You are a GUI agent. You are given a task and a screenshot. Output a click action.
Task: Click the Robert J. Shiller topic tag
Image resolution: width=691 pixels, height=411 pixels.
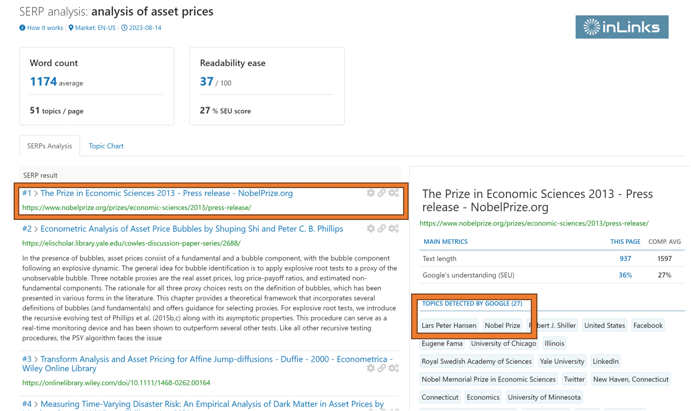click(x=553, y=325)
